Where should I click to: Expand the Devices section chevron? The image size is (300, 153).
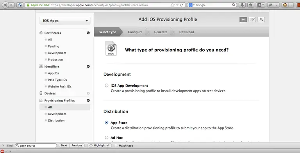coord(88,93)
